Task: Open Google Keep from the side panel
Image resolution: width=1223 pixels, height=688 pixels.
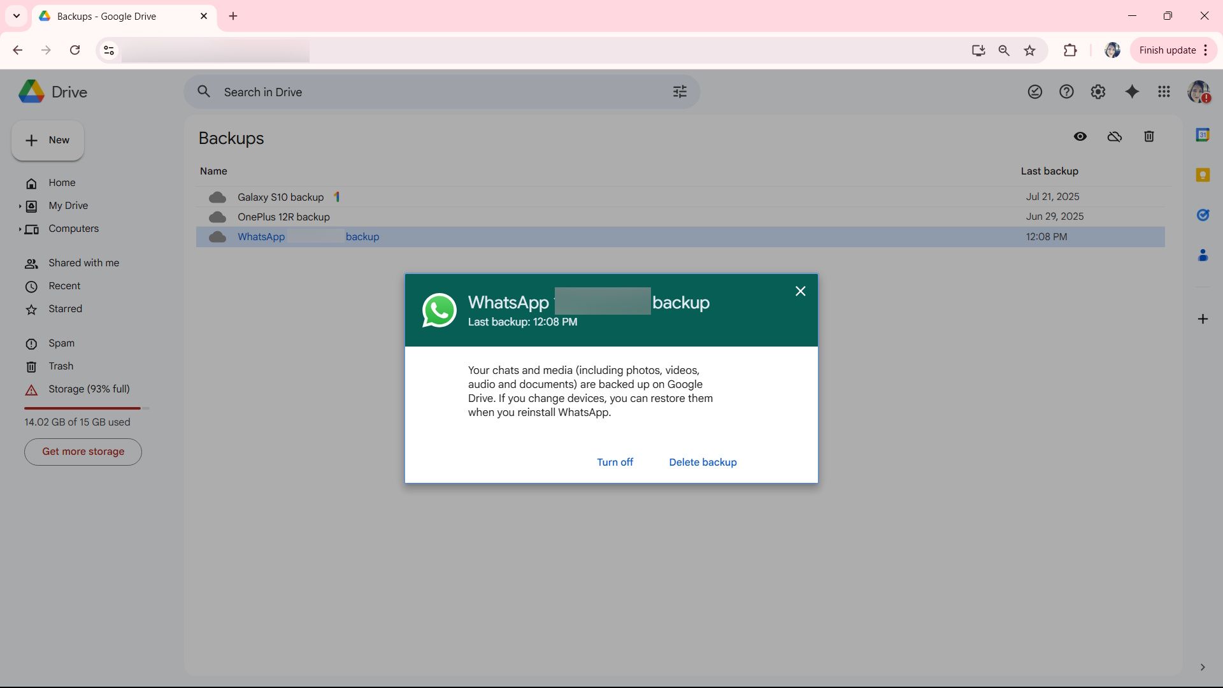Action: (1203, 175)
